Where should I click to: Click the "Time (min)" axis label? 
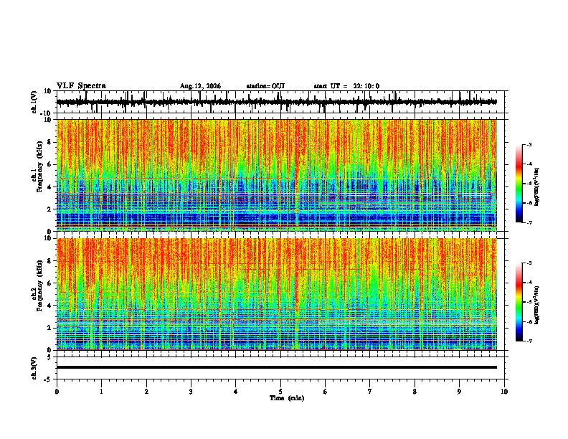pyautogui.click(x=287, y=397)
